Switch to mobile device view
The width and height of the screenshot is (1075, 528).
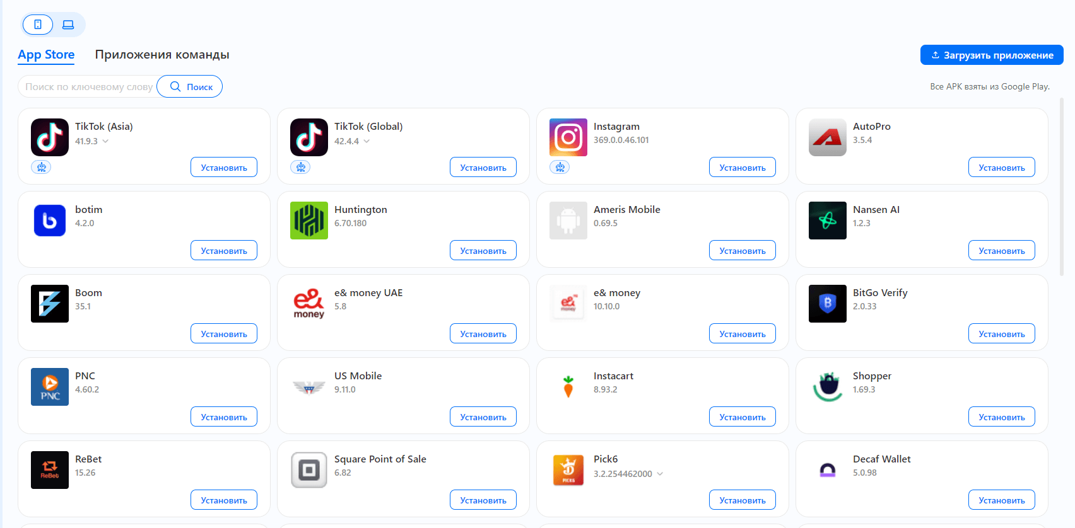coord(38,25)
